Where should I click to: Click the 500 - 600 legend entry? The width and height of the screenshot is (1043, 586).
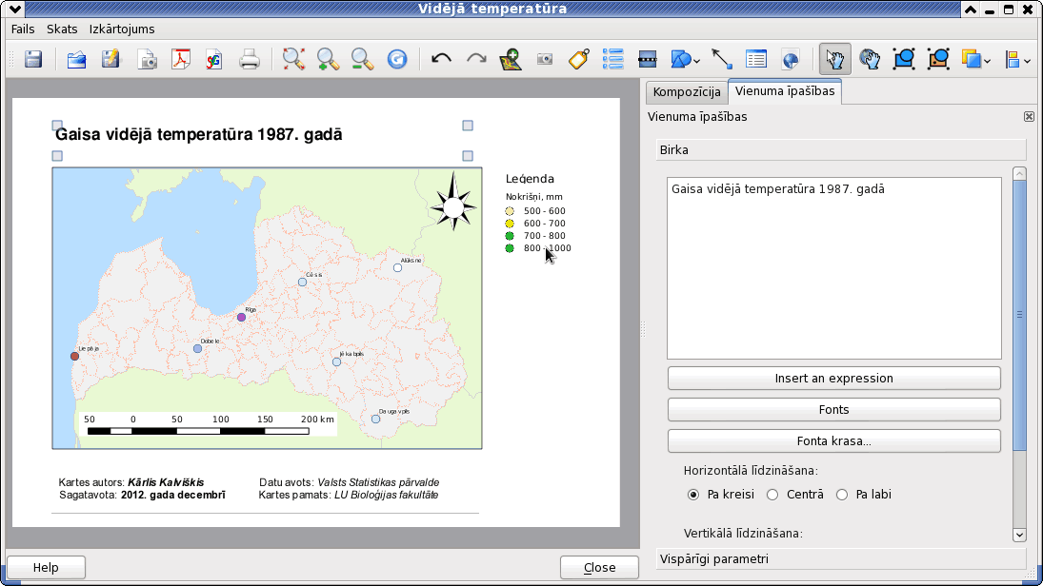click(536, 211)
